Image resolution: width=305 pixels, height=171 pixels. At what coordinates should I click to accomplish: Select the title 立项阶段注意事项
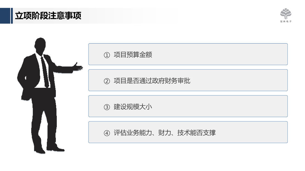pos(48,16)
